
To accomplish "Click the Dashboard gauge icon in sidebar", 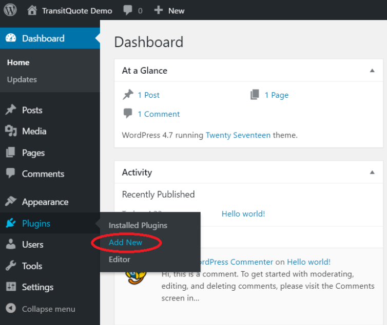I will (x=11, y=38).
